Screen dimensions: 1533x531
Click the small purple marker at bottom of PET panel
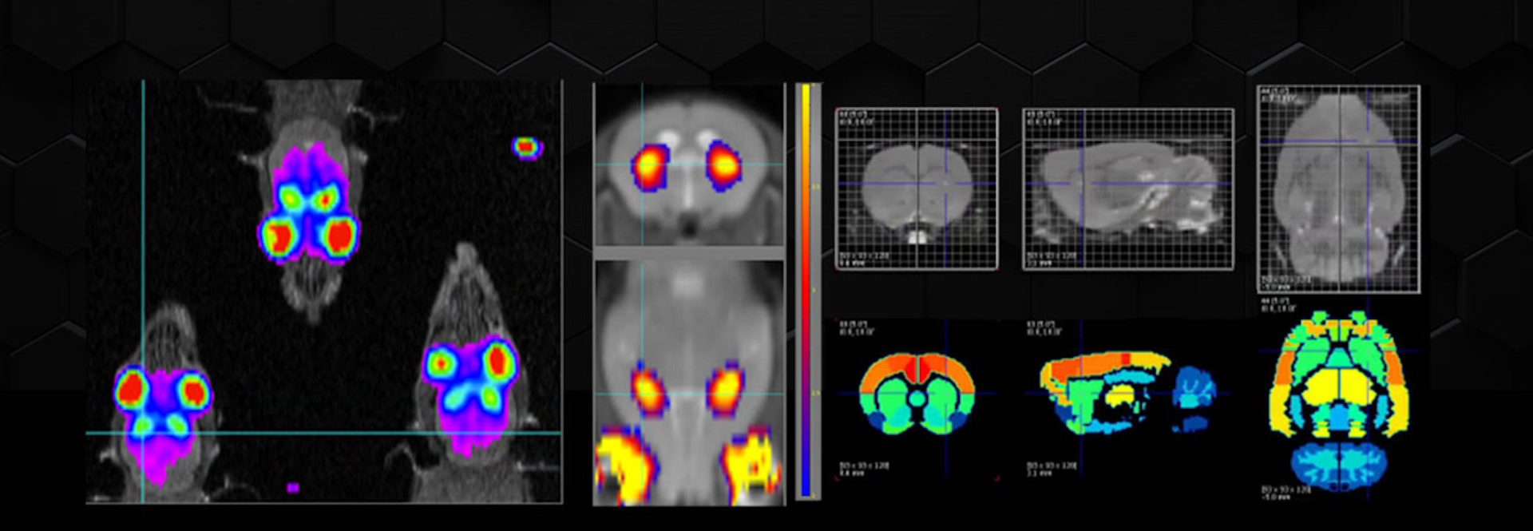[293, 487]
